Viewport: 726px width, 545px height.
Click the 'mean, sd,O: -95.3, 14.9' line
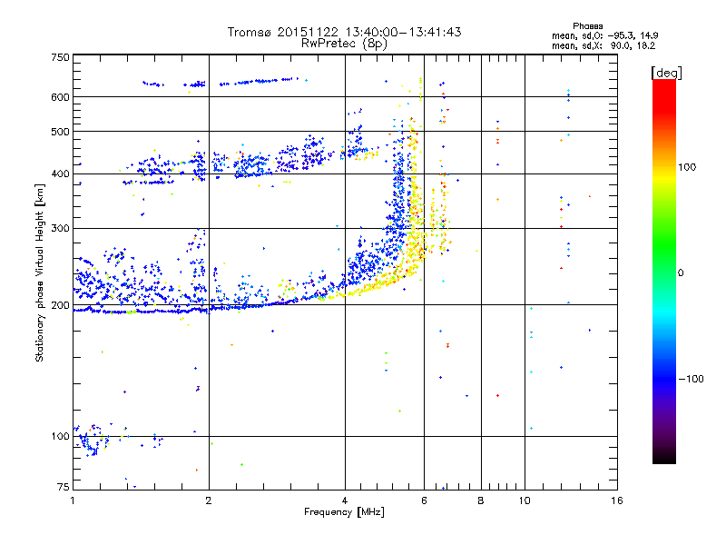coord(604,35)
